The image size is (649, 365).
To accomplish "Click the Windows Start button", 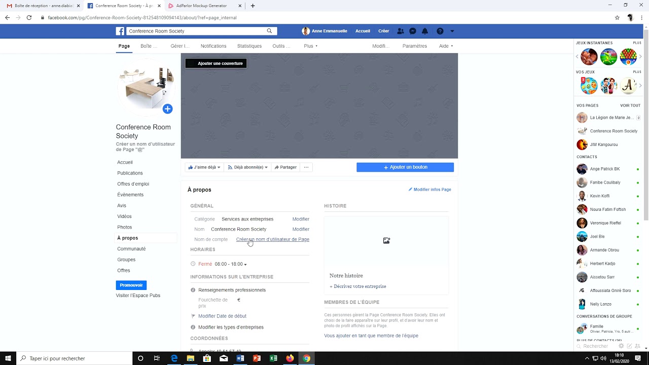I will coord(8,358).
